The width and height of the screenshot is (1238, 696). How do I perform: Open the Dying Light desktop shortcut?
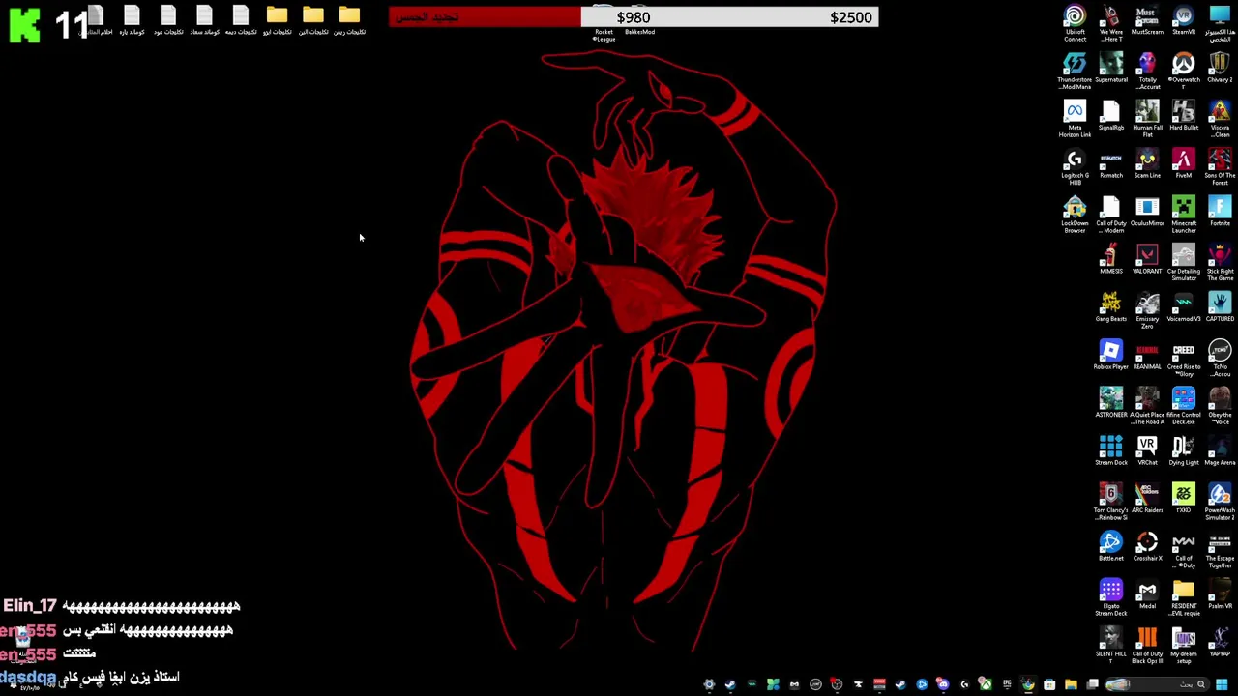pyautogui.click(x=1184, y=451)
